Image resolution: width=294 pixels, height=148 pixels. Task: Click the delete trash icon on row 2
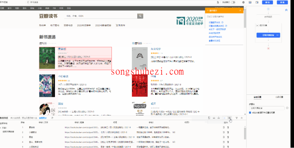[x=228, y=132]
